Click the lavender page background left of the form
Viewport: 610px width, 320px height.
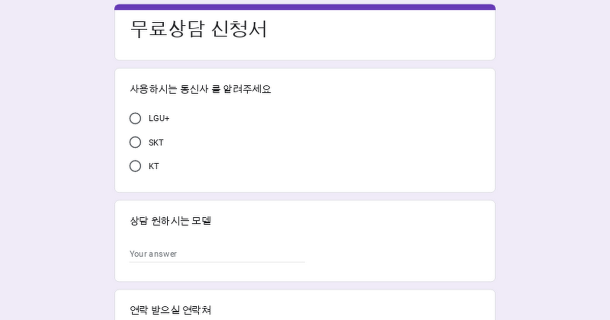pyautogui.click(x=57, y=160)
